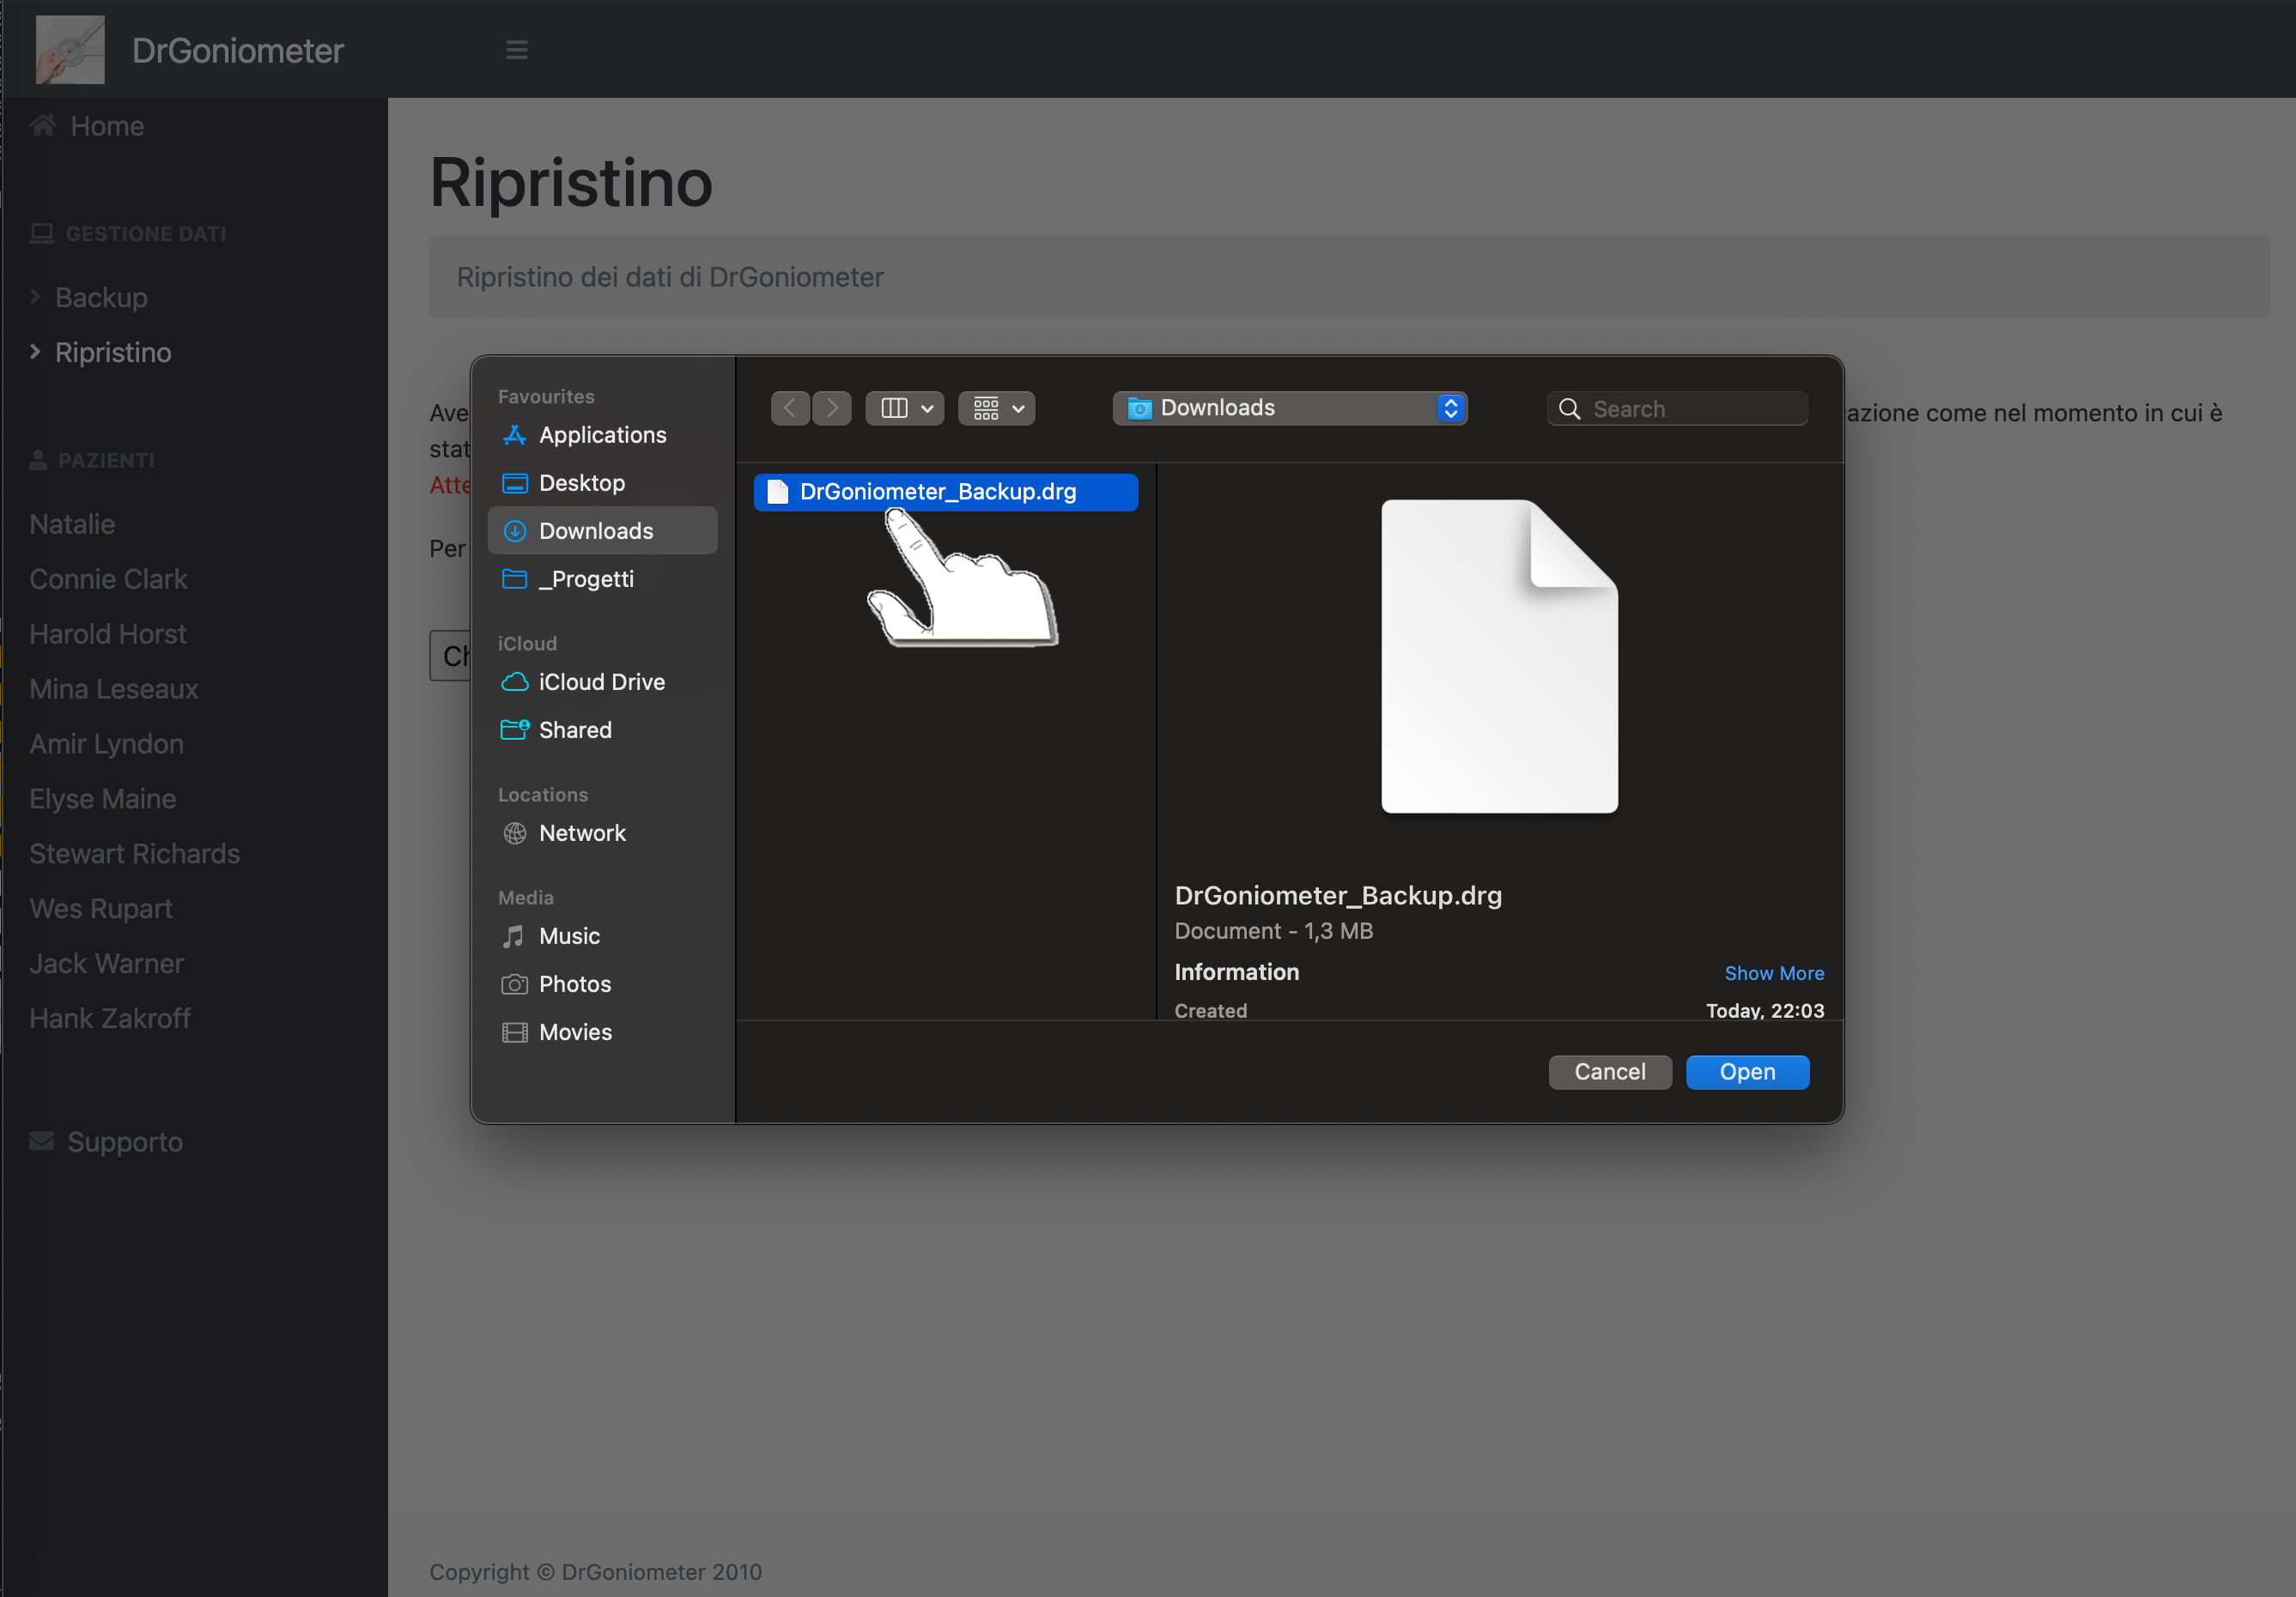Open Photos under Media
Viewport: 2296px width, 1597px height.
602,983
